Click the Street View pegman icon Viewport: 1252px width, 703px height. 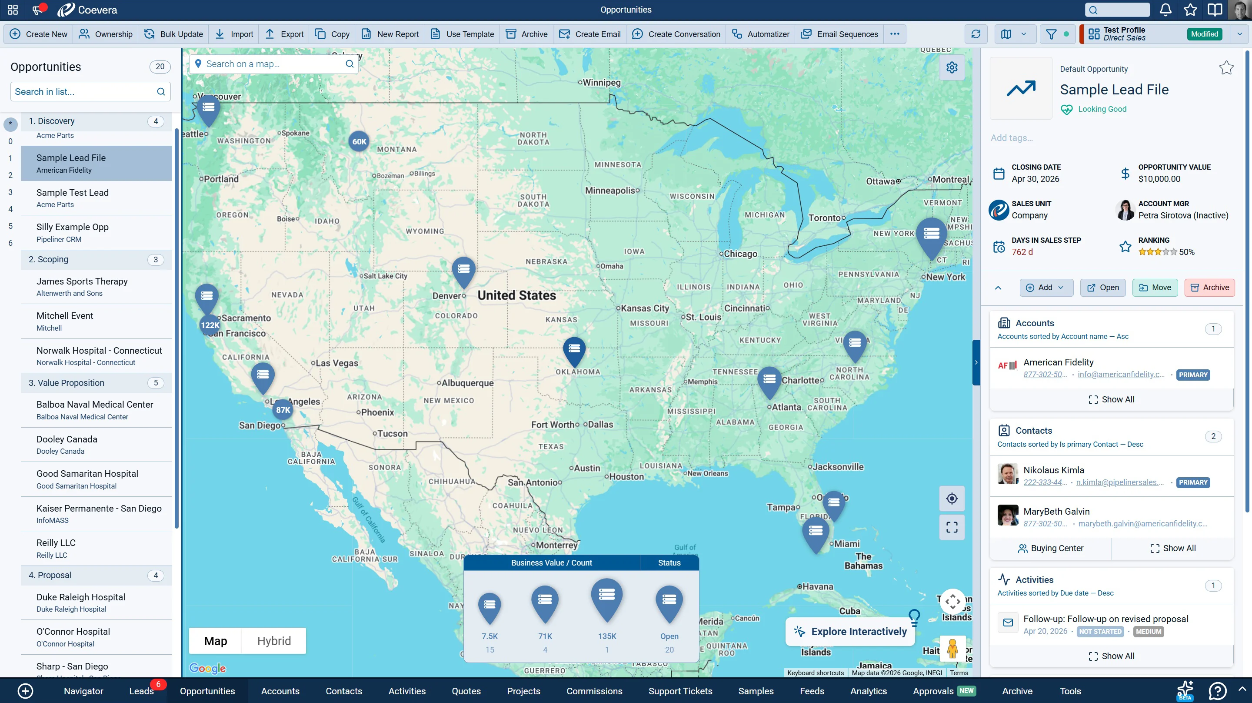pyautogui.click(x=952, y=648)
